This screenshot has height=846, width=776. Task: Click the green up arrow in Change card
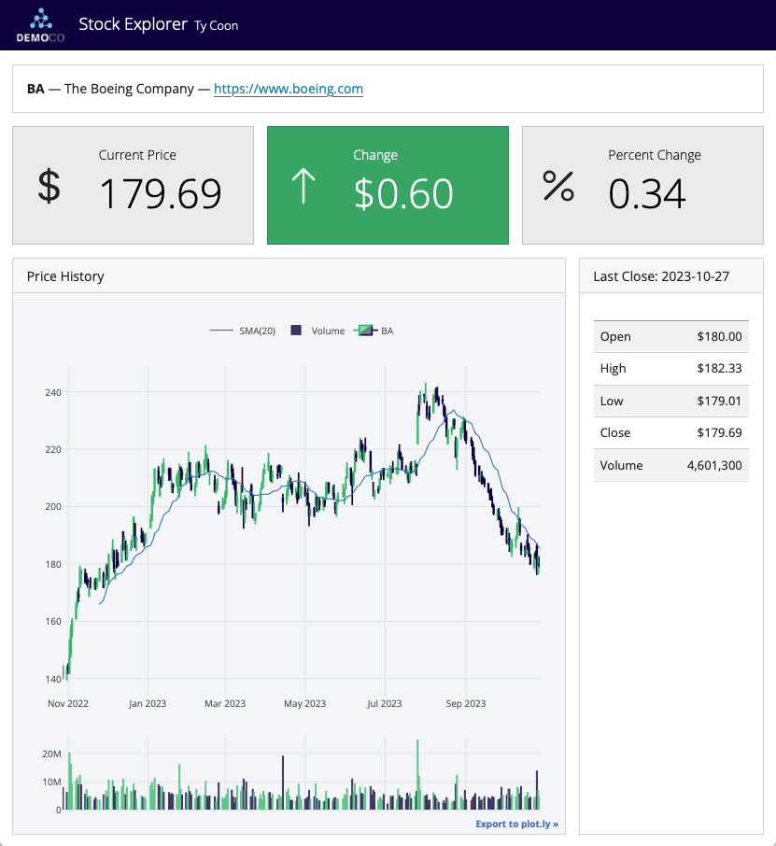(x=303, y=185)
